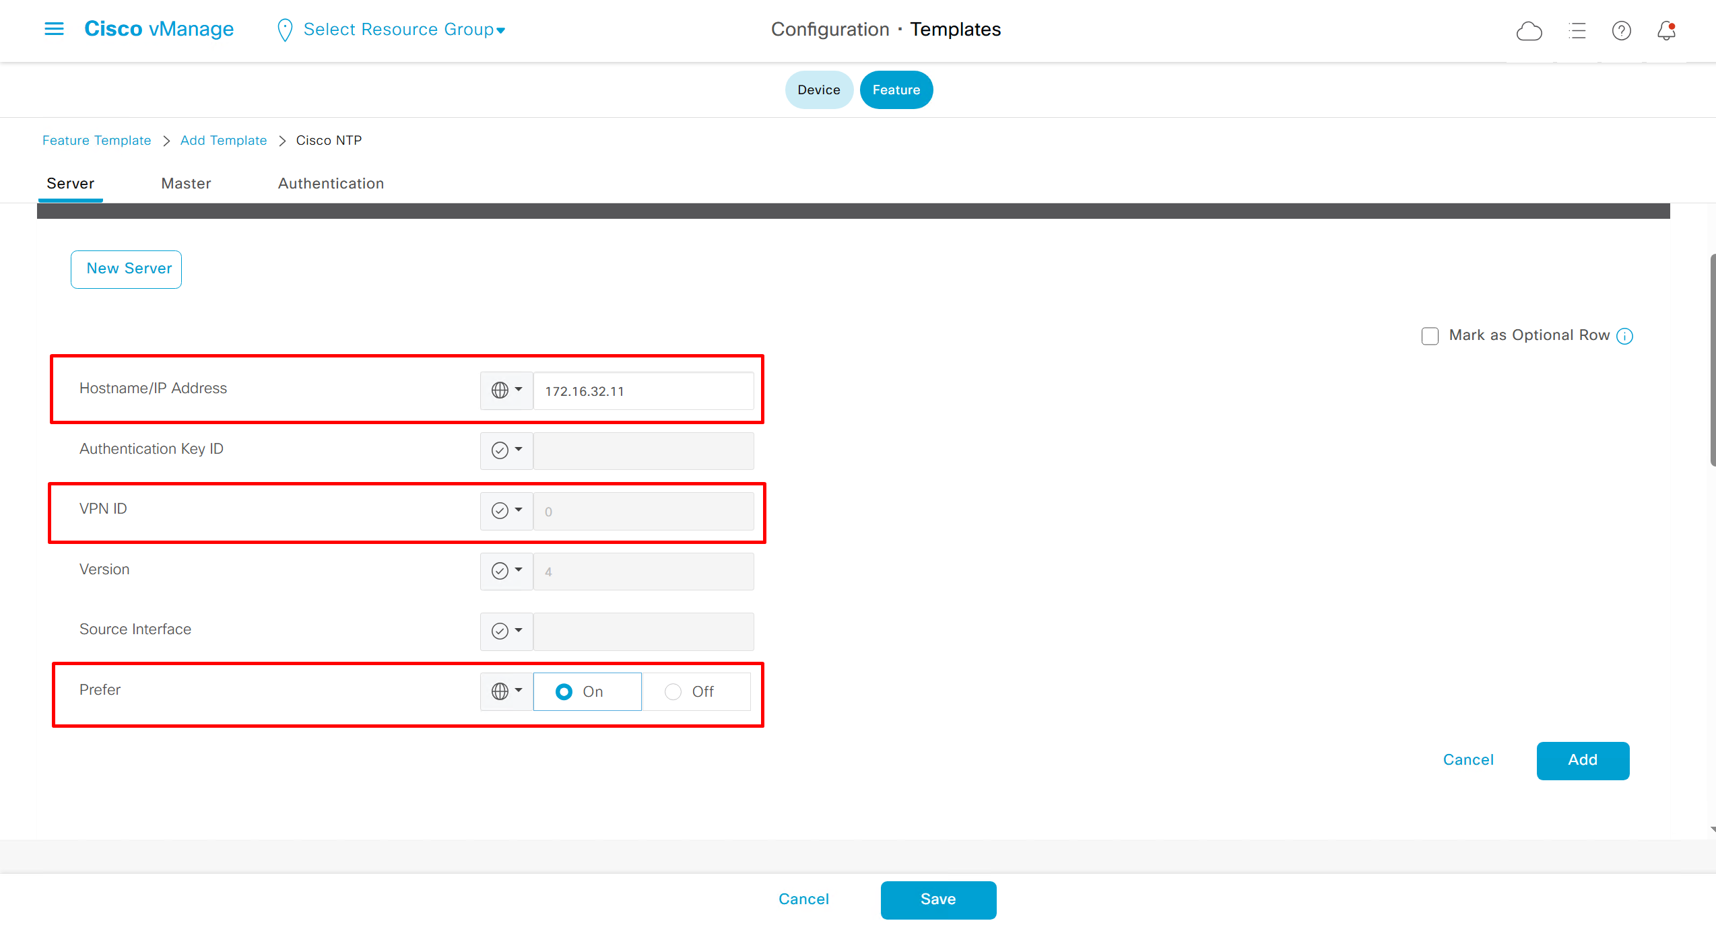1716x925 pixels.
Task: Select the Prefer On radio button
Action: [564, 691]
